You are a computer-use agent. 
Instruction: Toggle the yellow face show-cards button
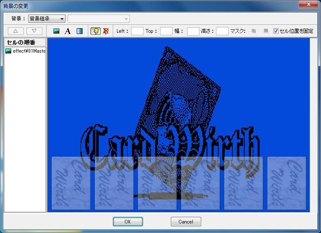click(96, 31)
